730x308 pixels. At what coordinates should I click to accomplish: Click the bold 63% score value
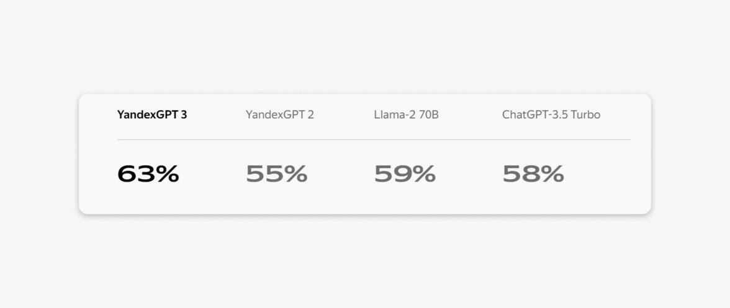(x=148, y=174)
